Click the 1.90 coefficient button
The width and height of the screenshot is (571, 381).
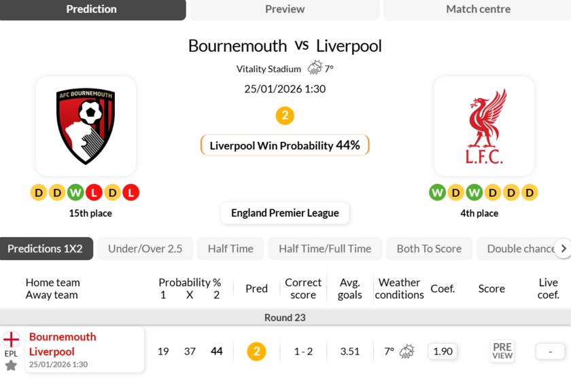[x=443, y=351]
